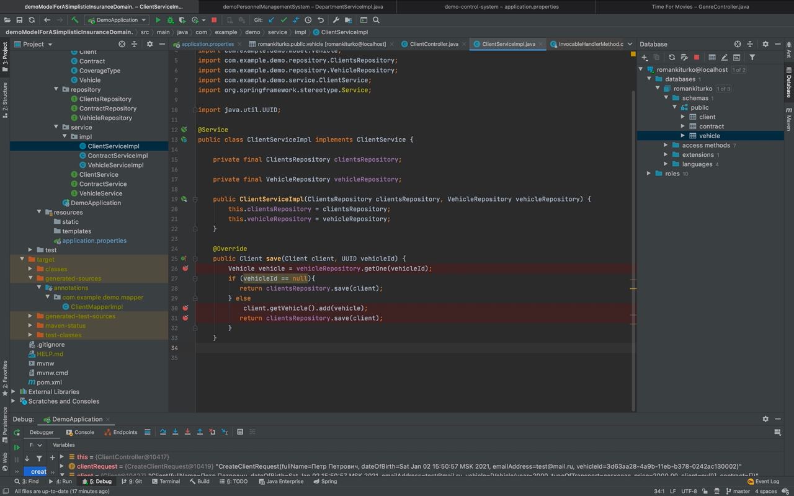Click the 'impl' breadcrumb in navigation bar
794x496 pixels.
(x=300, y=32)
